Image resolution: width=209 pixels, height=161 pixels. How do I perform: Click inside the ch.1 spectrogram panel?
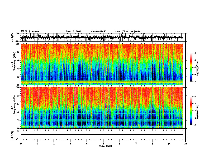[102, 64]
